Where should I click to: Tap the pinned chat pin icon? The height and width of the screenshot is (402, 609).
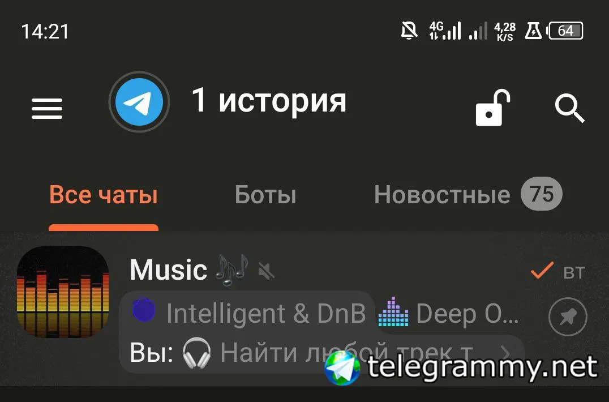(x=568, y=317)
